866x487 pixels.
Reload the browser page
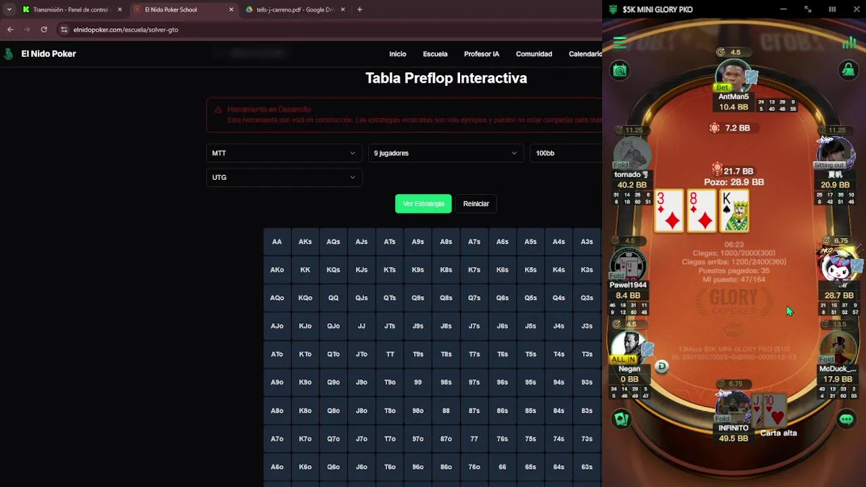[44, 30]
